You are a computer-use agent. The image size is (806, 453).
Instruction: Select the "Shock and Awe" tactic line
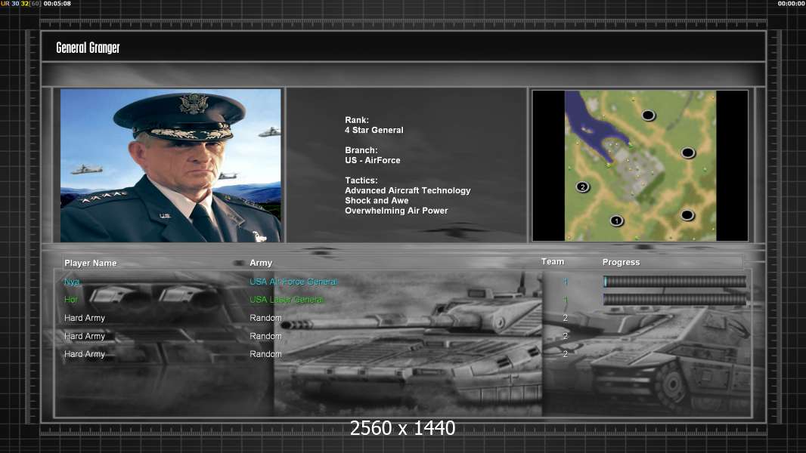pos(377,201)
